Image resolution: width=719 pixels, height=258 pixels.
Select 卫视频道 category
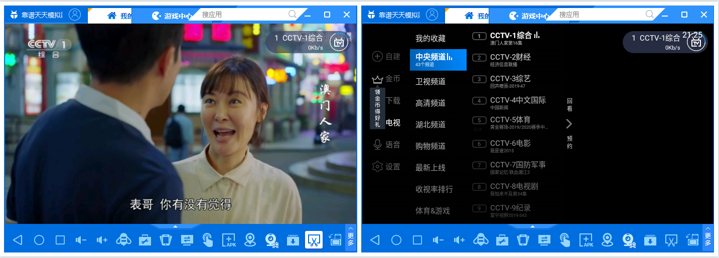430,81
